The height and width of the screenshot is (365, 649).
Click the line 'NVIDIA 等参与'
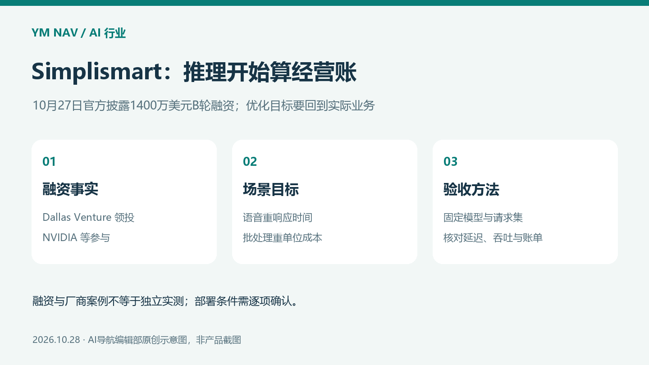(x=76, y=237)
